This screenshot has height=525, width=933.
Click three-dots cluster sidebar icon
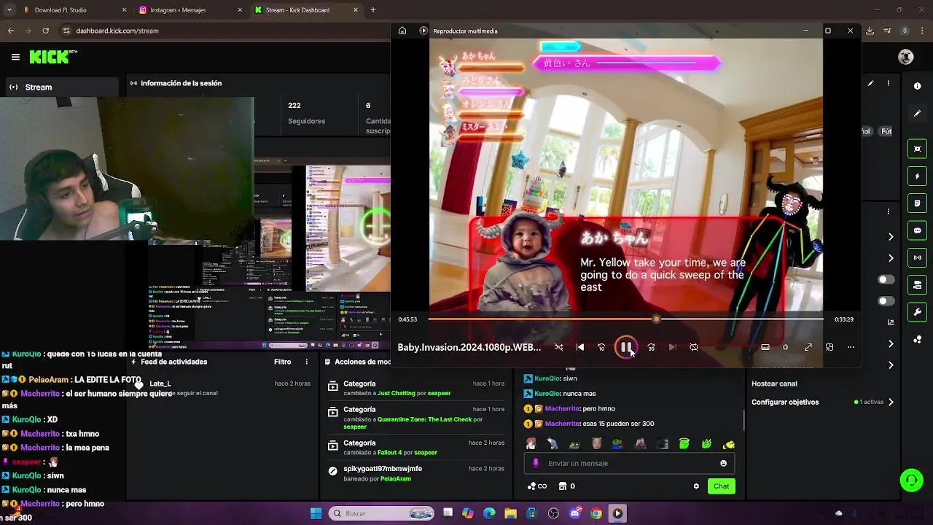[917, 340]
